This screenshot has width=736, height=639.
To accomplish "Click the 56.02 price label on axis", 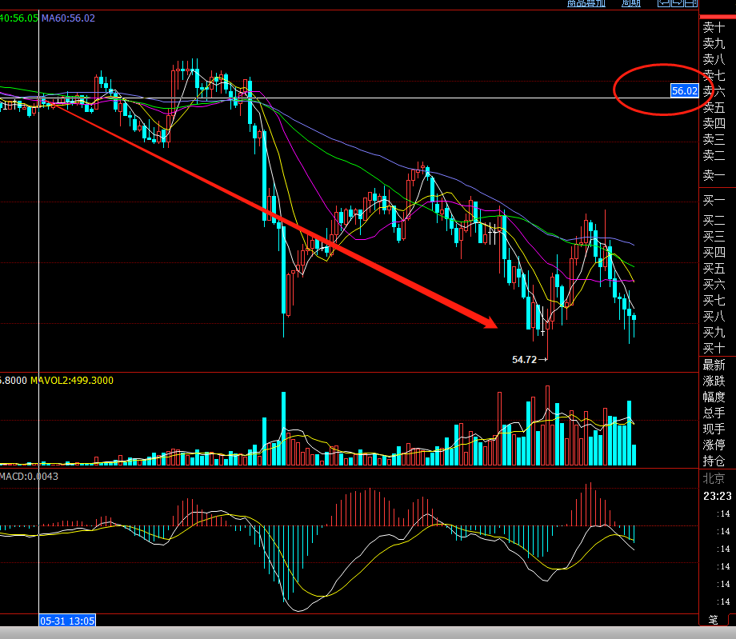I will (x=684, y=91).
